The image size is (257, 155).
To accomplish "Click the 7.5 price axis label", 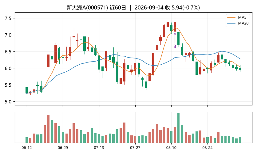I will (8, 18).
